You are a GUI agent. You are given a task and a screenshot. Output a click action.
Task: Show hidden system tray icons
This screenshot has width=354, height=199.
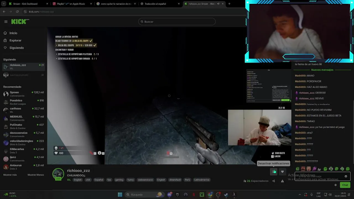pos(300,195)
